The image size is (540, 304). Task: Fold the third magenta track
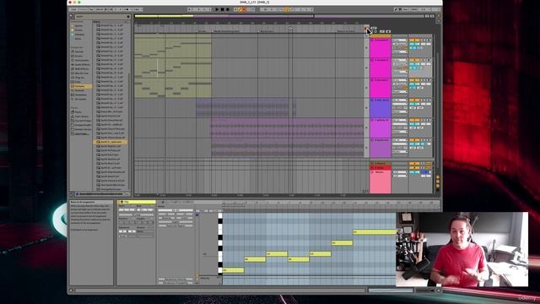coord(372,80)
